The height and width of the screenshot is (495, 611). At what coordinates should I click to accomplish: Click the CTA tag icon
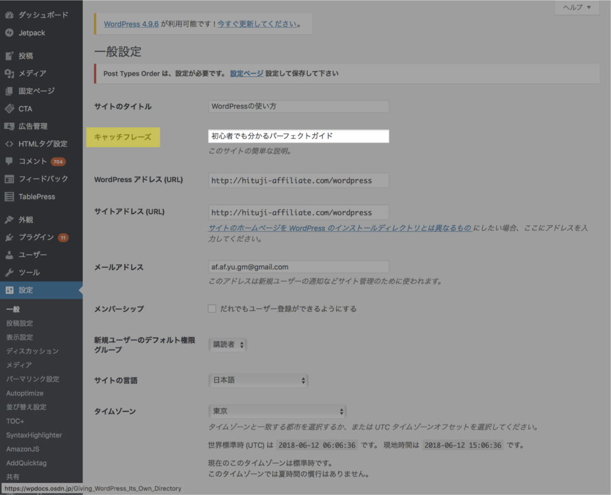point(10,109)
